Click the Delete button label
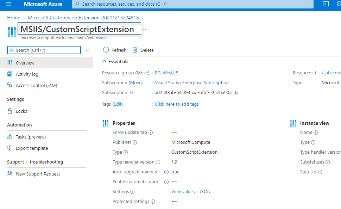Image resolution: width=341 pixels, height=209 pixels. coord(147,50)
